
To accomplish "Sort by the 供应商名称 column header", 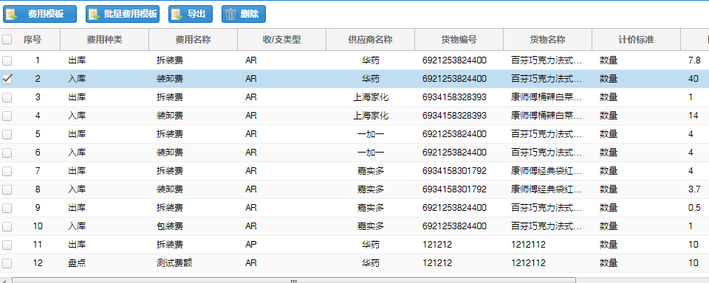I will pos(370,40).
